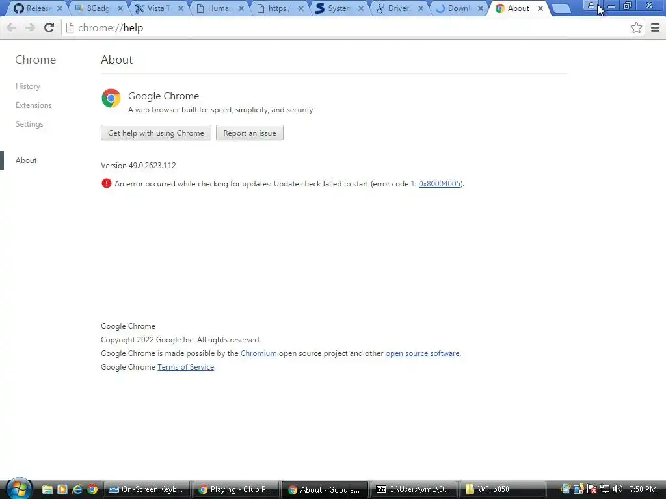Open History in Chrome sidebar
The width and height of the screenshot is (666, 499).
28,86
